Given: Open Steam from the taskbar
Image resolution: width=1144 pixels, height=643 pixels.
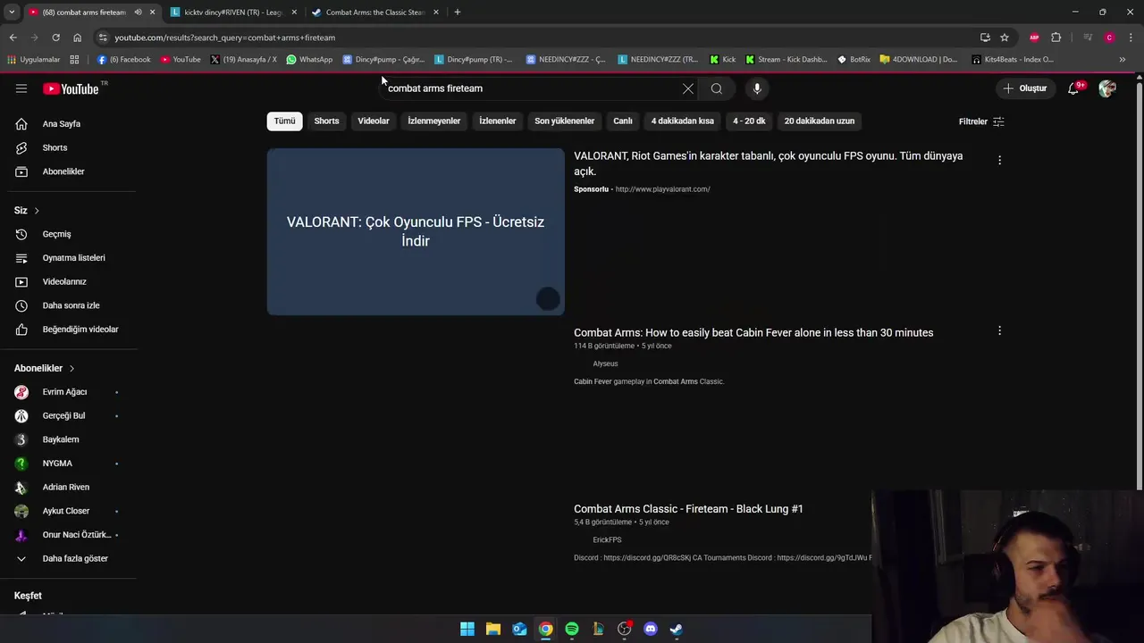Looking at the screenshot, I should (677, 629).
